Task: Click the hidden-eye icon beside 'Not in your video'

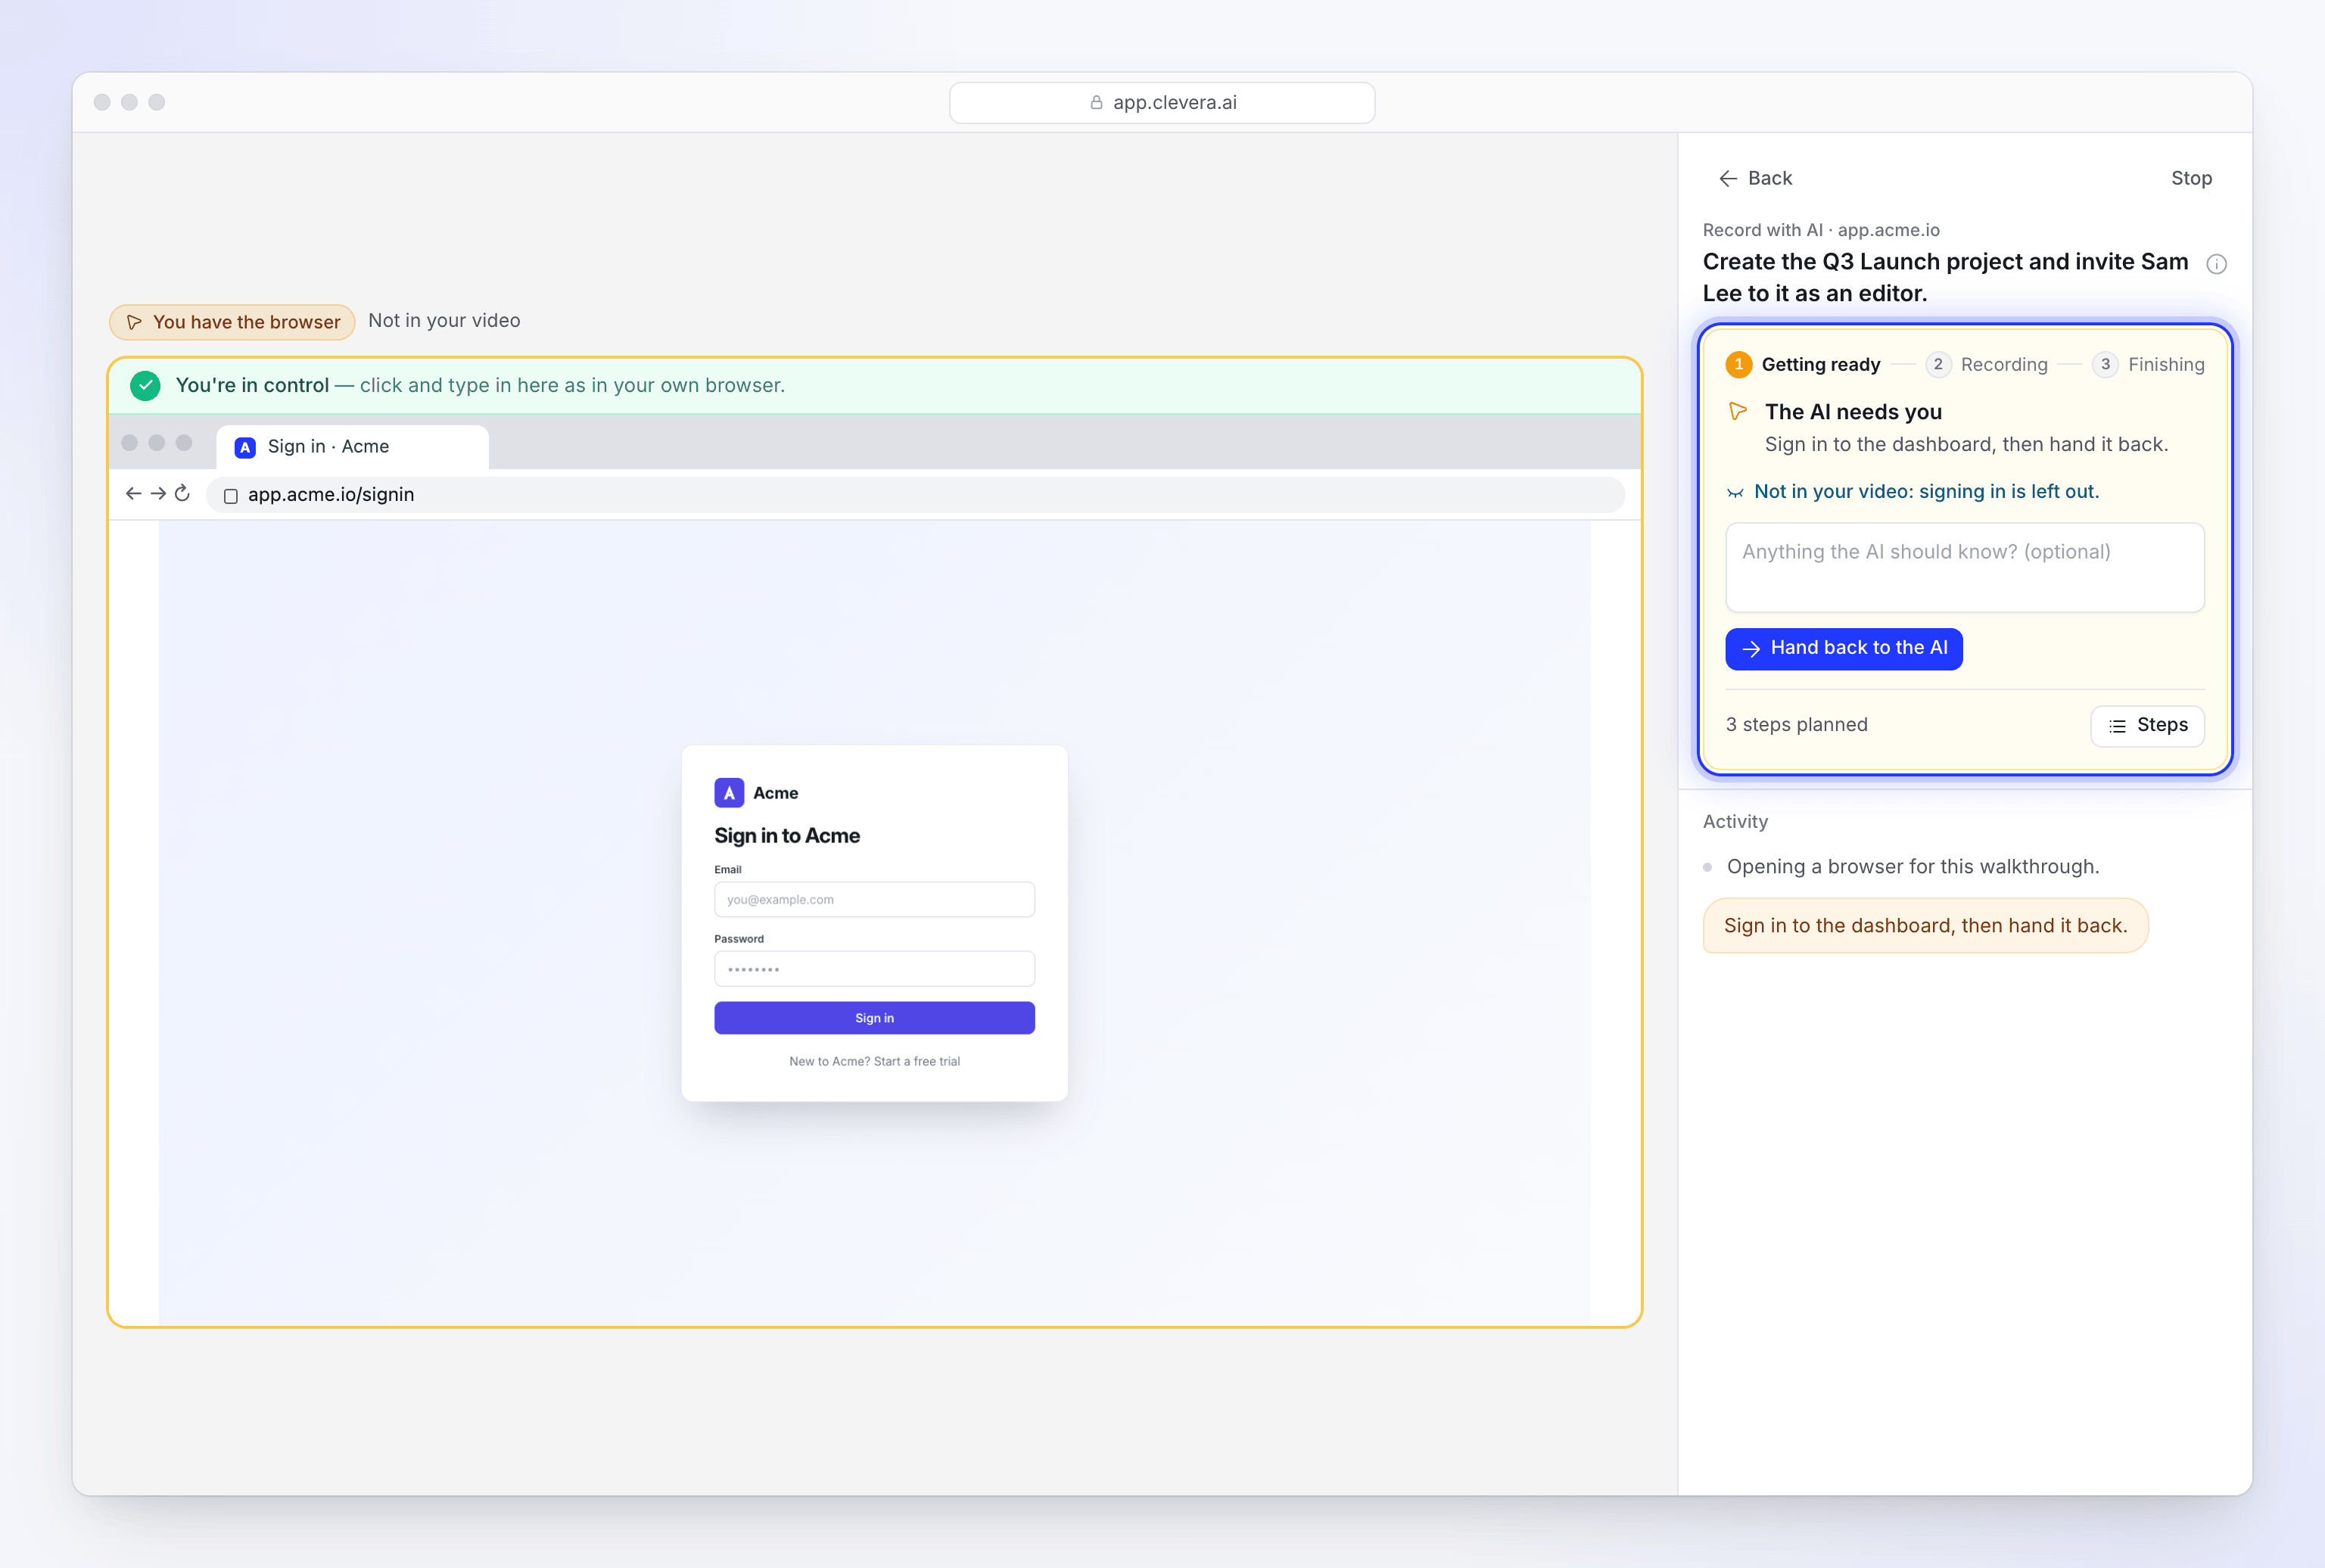Action: [1735, 492]
